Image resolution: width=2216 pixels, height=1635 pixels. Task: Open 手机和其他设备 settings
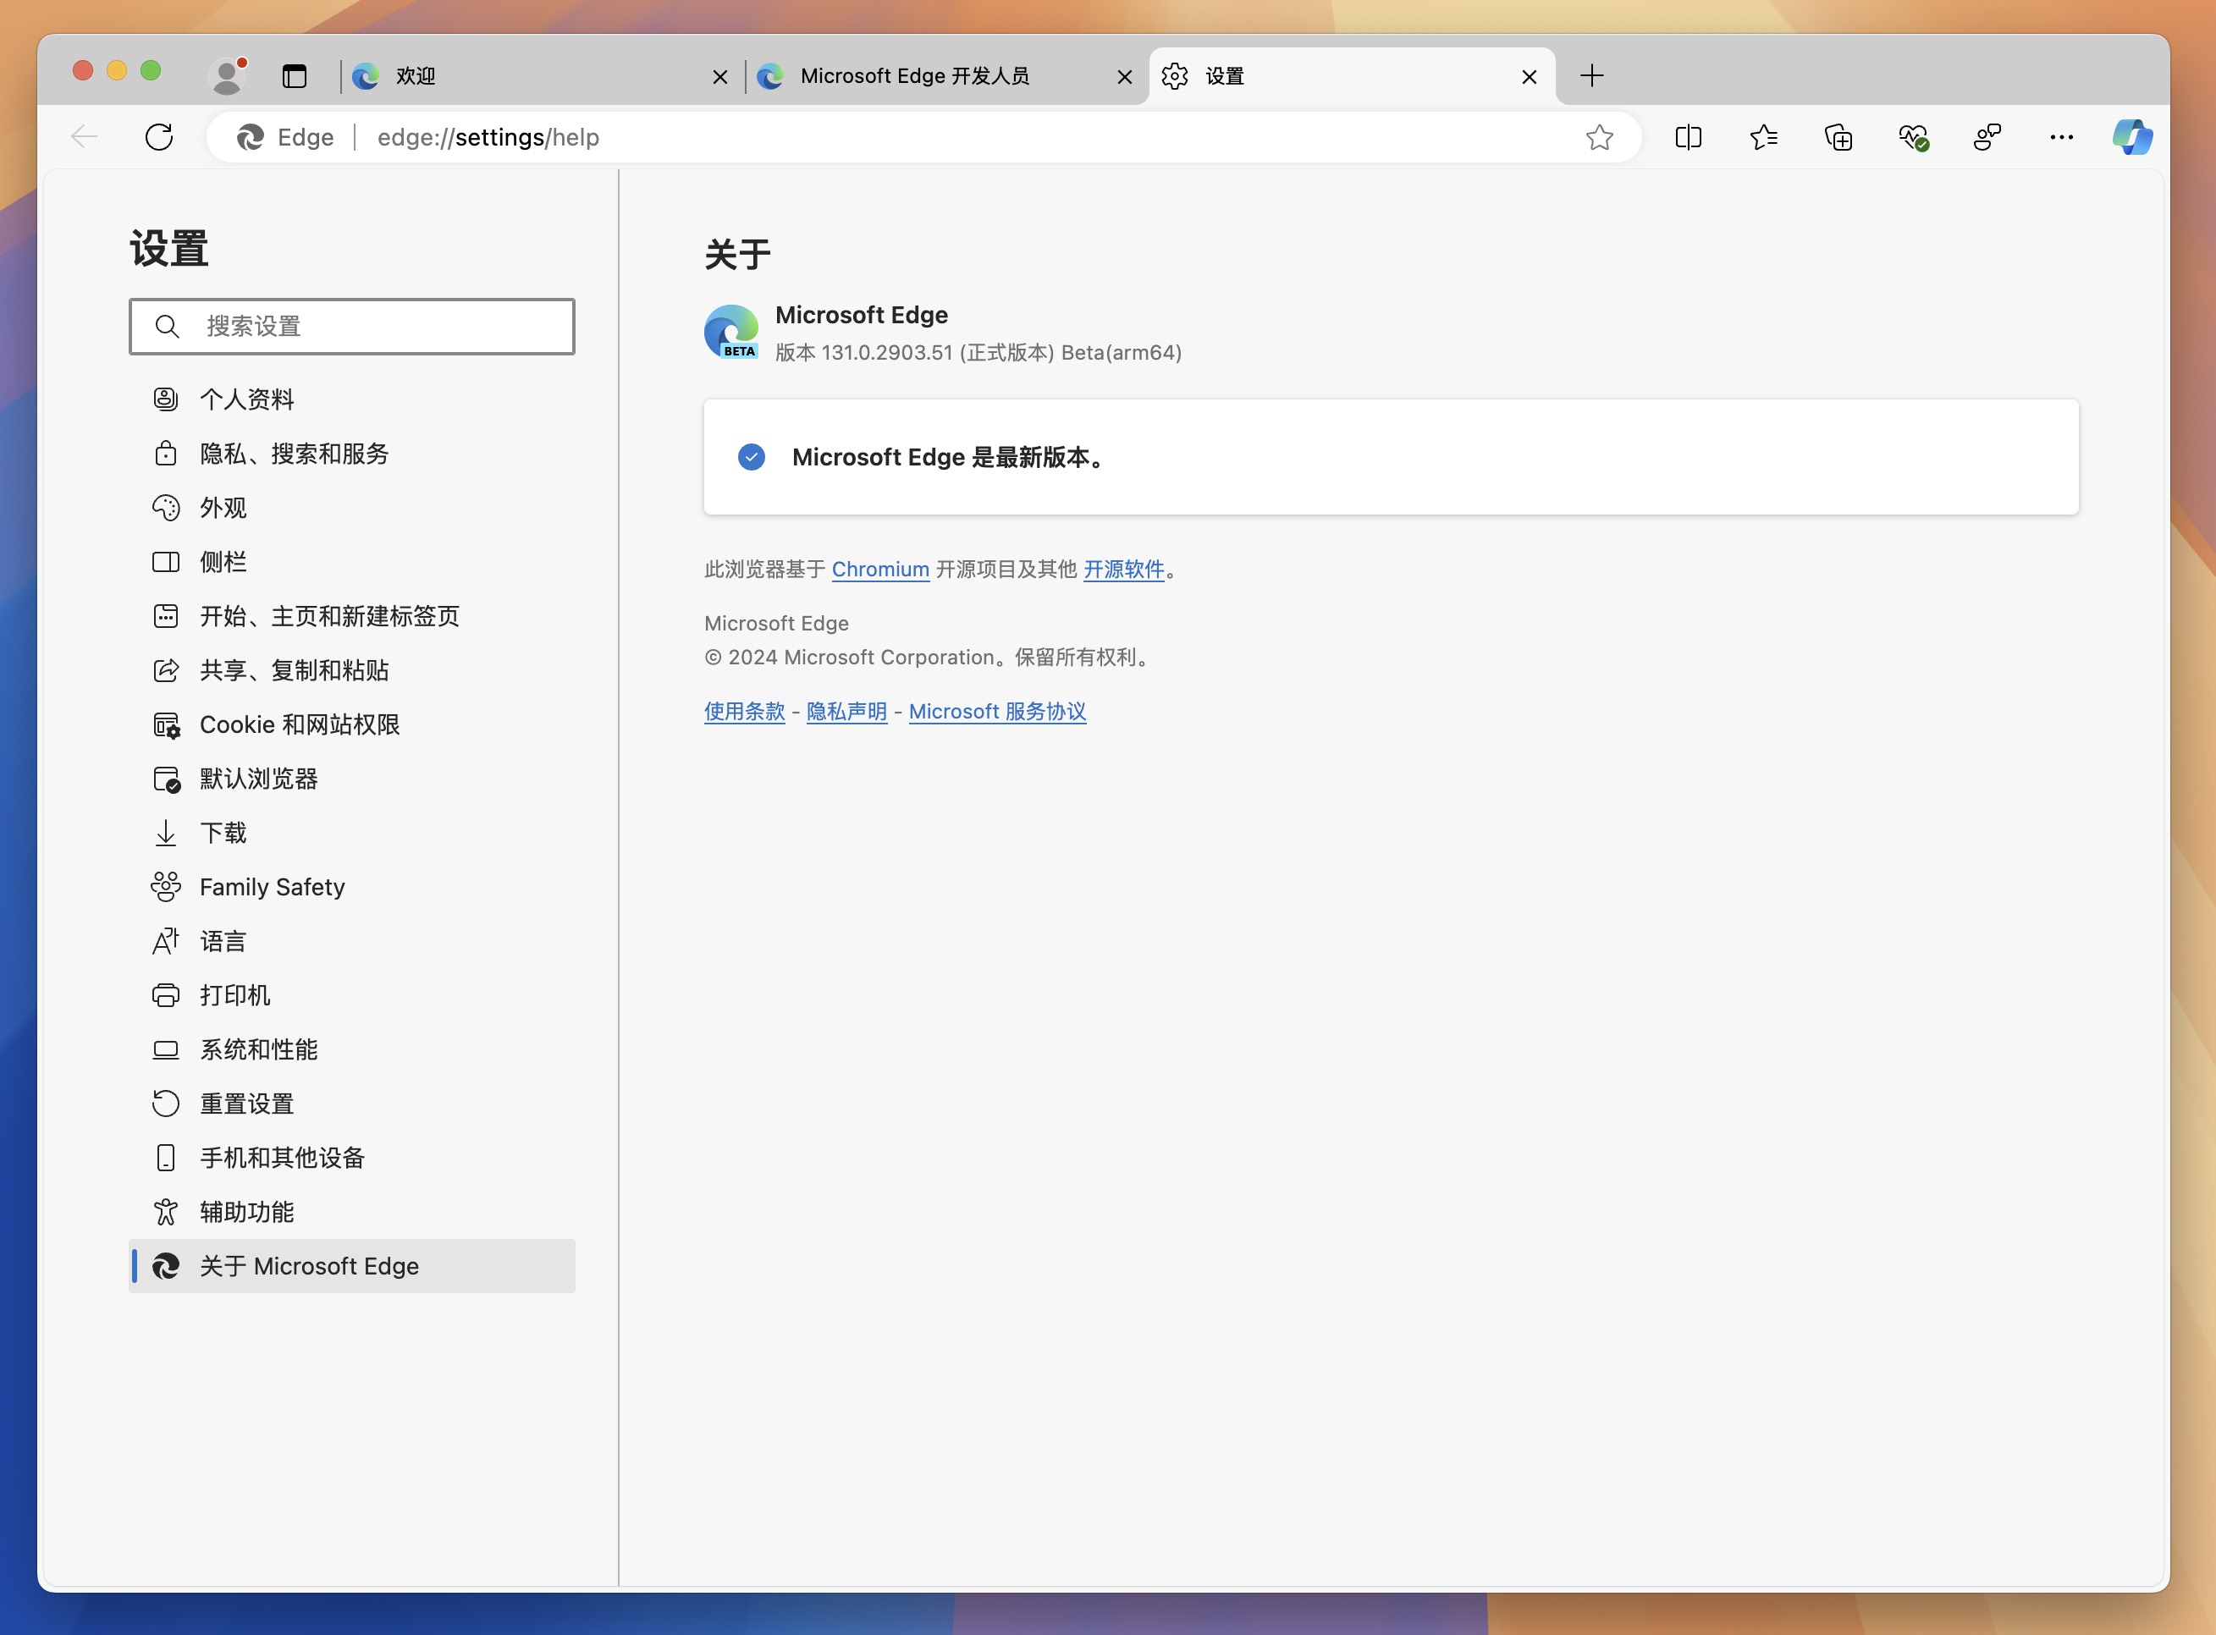(x=351, y=1158)
